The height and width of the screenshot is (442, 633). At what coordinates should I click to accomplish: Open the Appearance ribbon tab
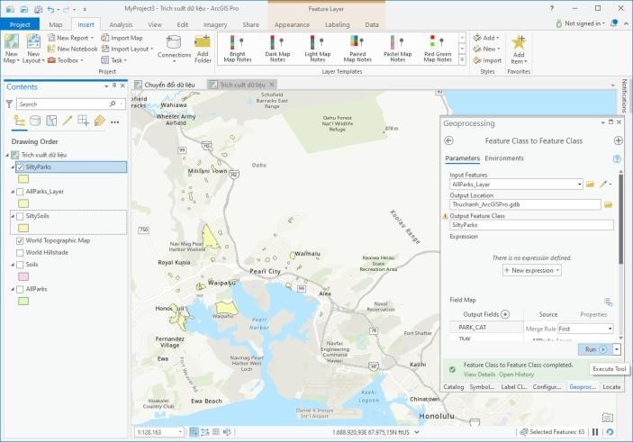tap(292, 24)
